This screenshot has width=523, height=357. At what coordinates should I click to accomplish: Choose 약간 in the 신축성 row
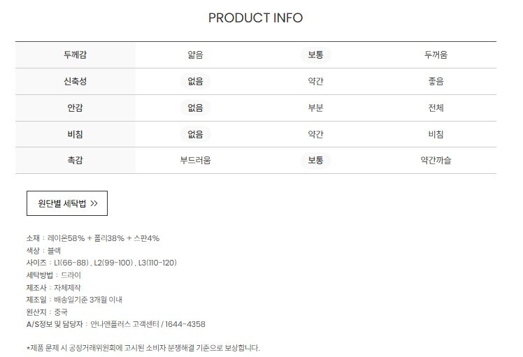click(315, 81)
